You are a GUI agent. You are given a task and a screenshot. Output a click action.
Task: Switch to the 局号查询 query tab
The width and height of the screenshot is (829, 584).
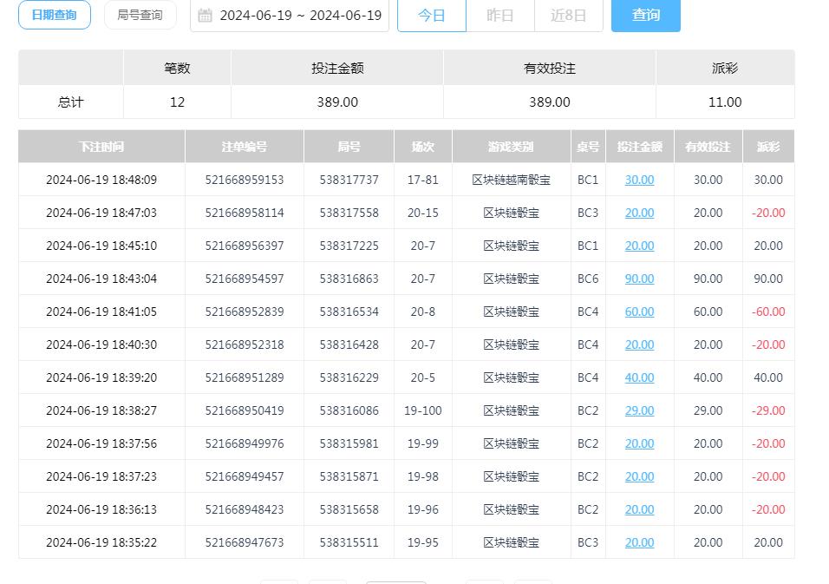click(x=140, y=15)
